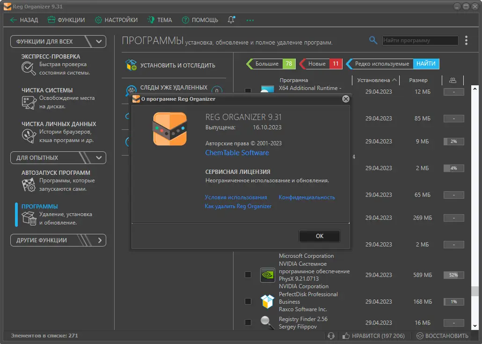
Task: Open the vertical dots options menu
Action: click(466, 40)
